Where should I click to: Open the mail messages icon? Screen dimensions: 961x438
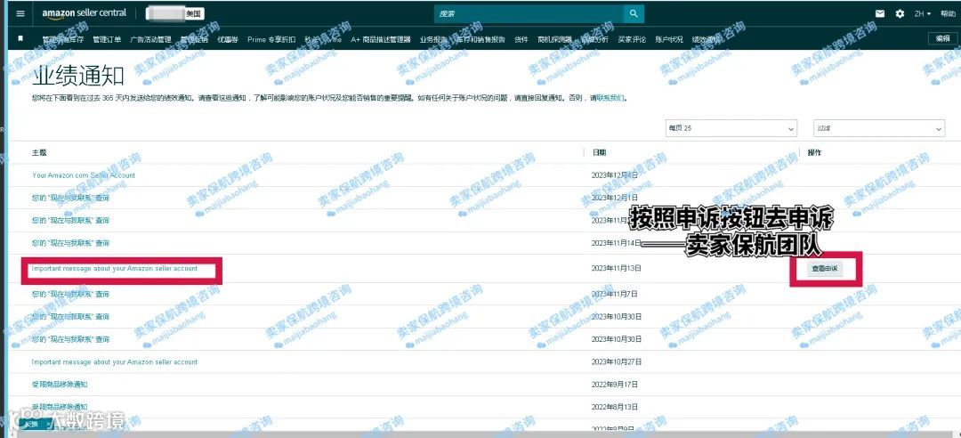[879, 13]
